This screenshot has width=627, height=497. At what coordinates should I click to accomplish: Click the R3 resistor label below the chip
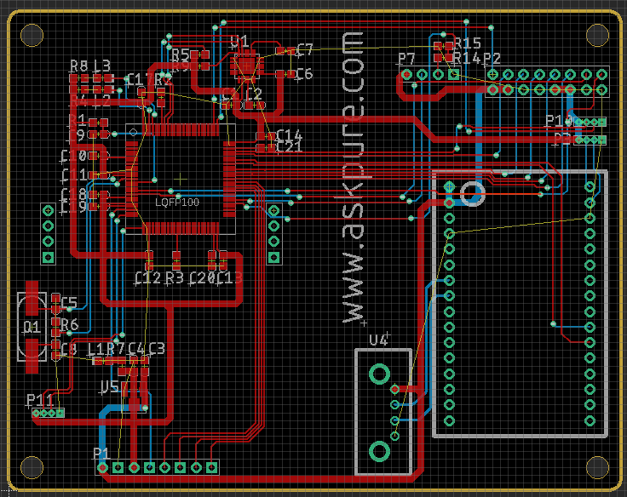tap(175, 278)
